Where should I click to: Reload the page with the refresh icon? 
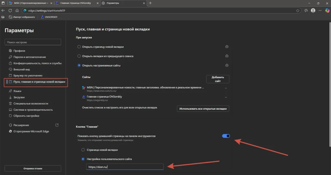click(10, 11)
